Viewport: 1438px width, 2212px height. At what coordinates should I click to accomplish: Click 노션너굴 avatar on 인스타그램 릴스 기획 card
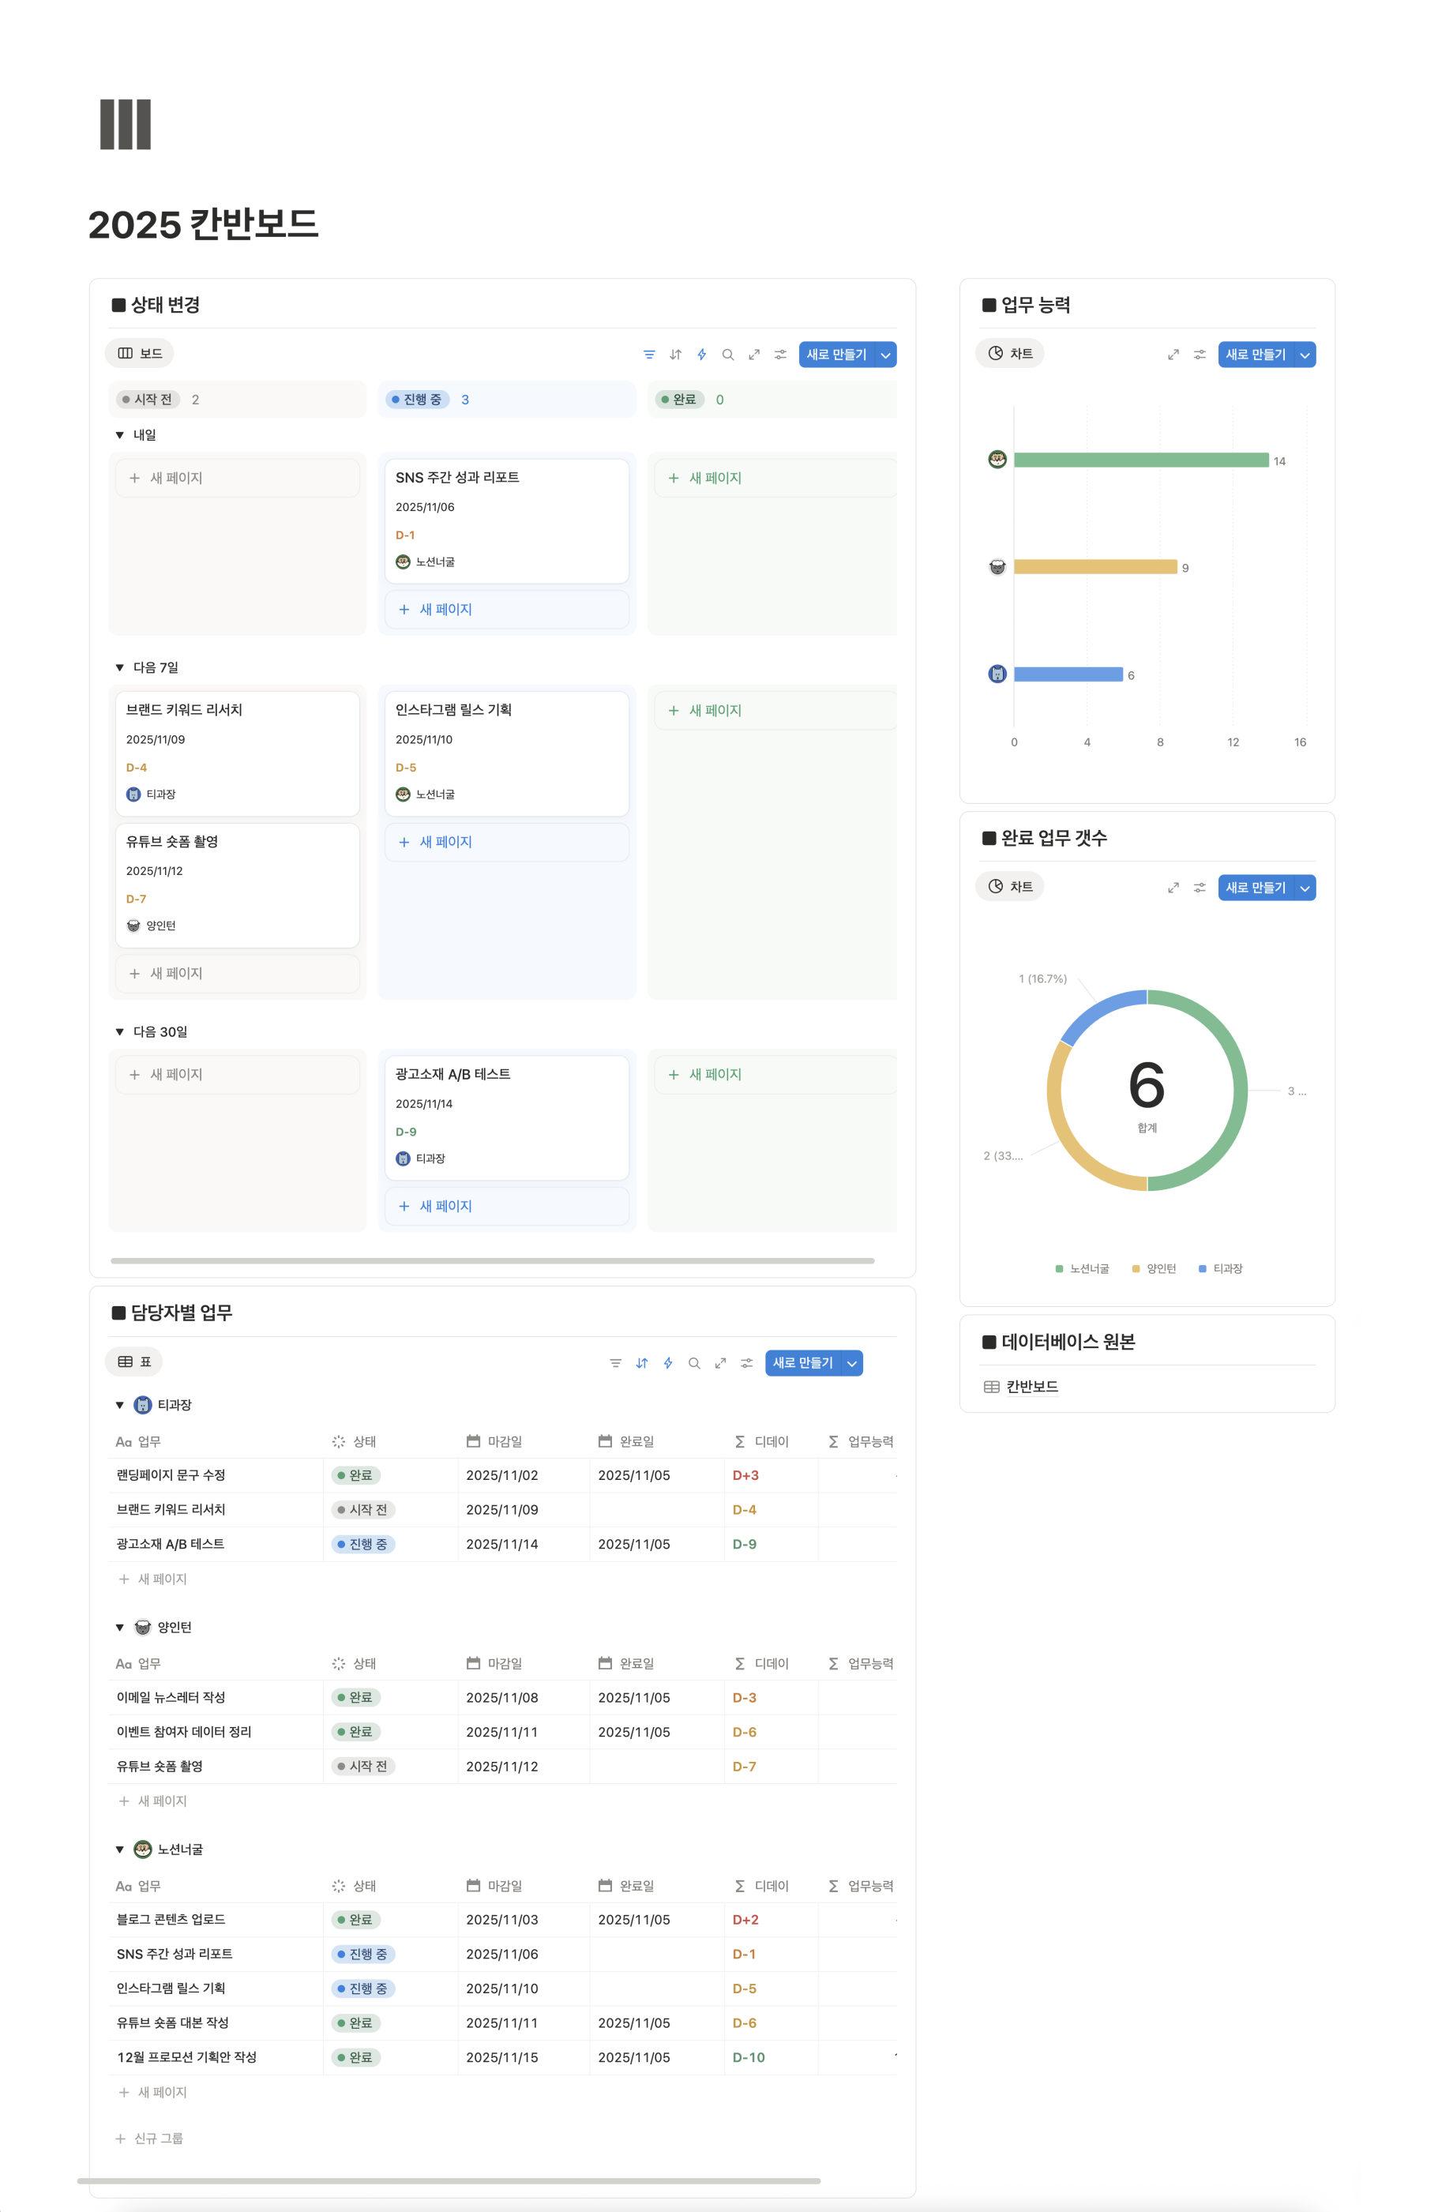tap(403, 794)
